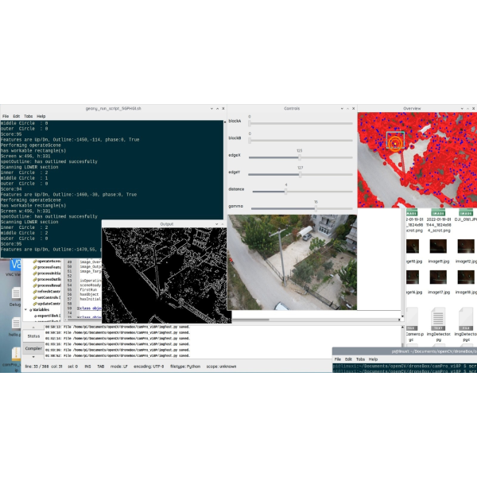The height and width of the screenshot is (477, 477).
Task: Open Help menu in the top terminal
Action: tap(41, 116)
